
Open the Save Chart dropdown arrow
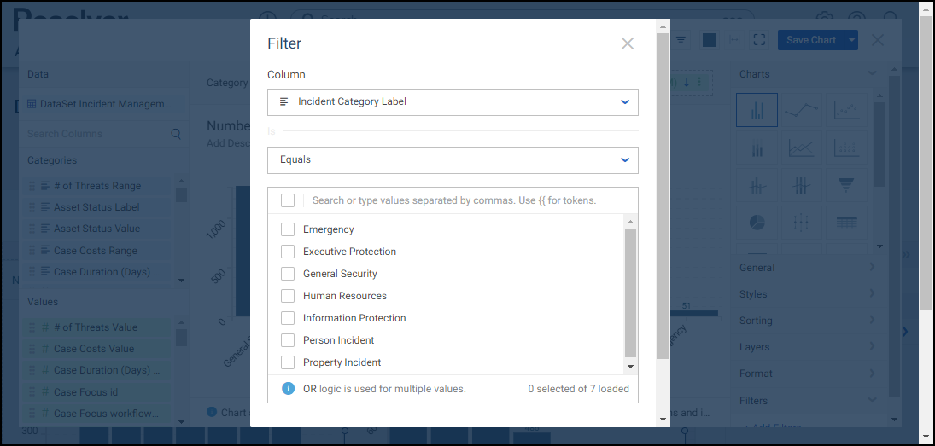(851, 40)
